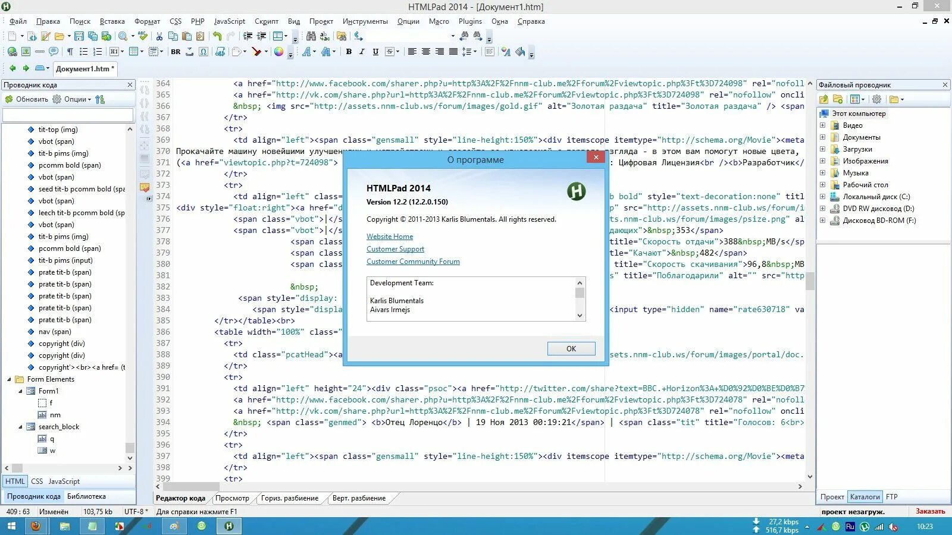The width and height of the screenshot is (952, 535).
Task: Click the Undo arrow icon
Action: (217, 36)
